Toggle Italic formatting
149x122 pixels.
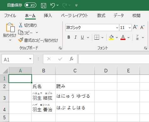pyautogui.click(x=76, y=37)
